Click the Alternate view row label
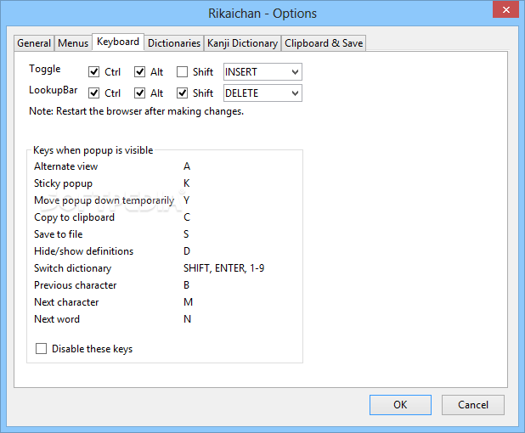The image size is (525, 433). pos(66,166)
